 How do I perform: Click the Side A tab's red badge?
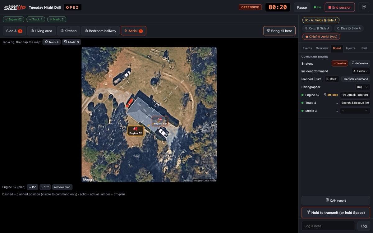coord(20,31)
